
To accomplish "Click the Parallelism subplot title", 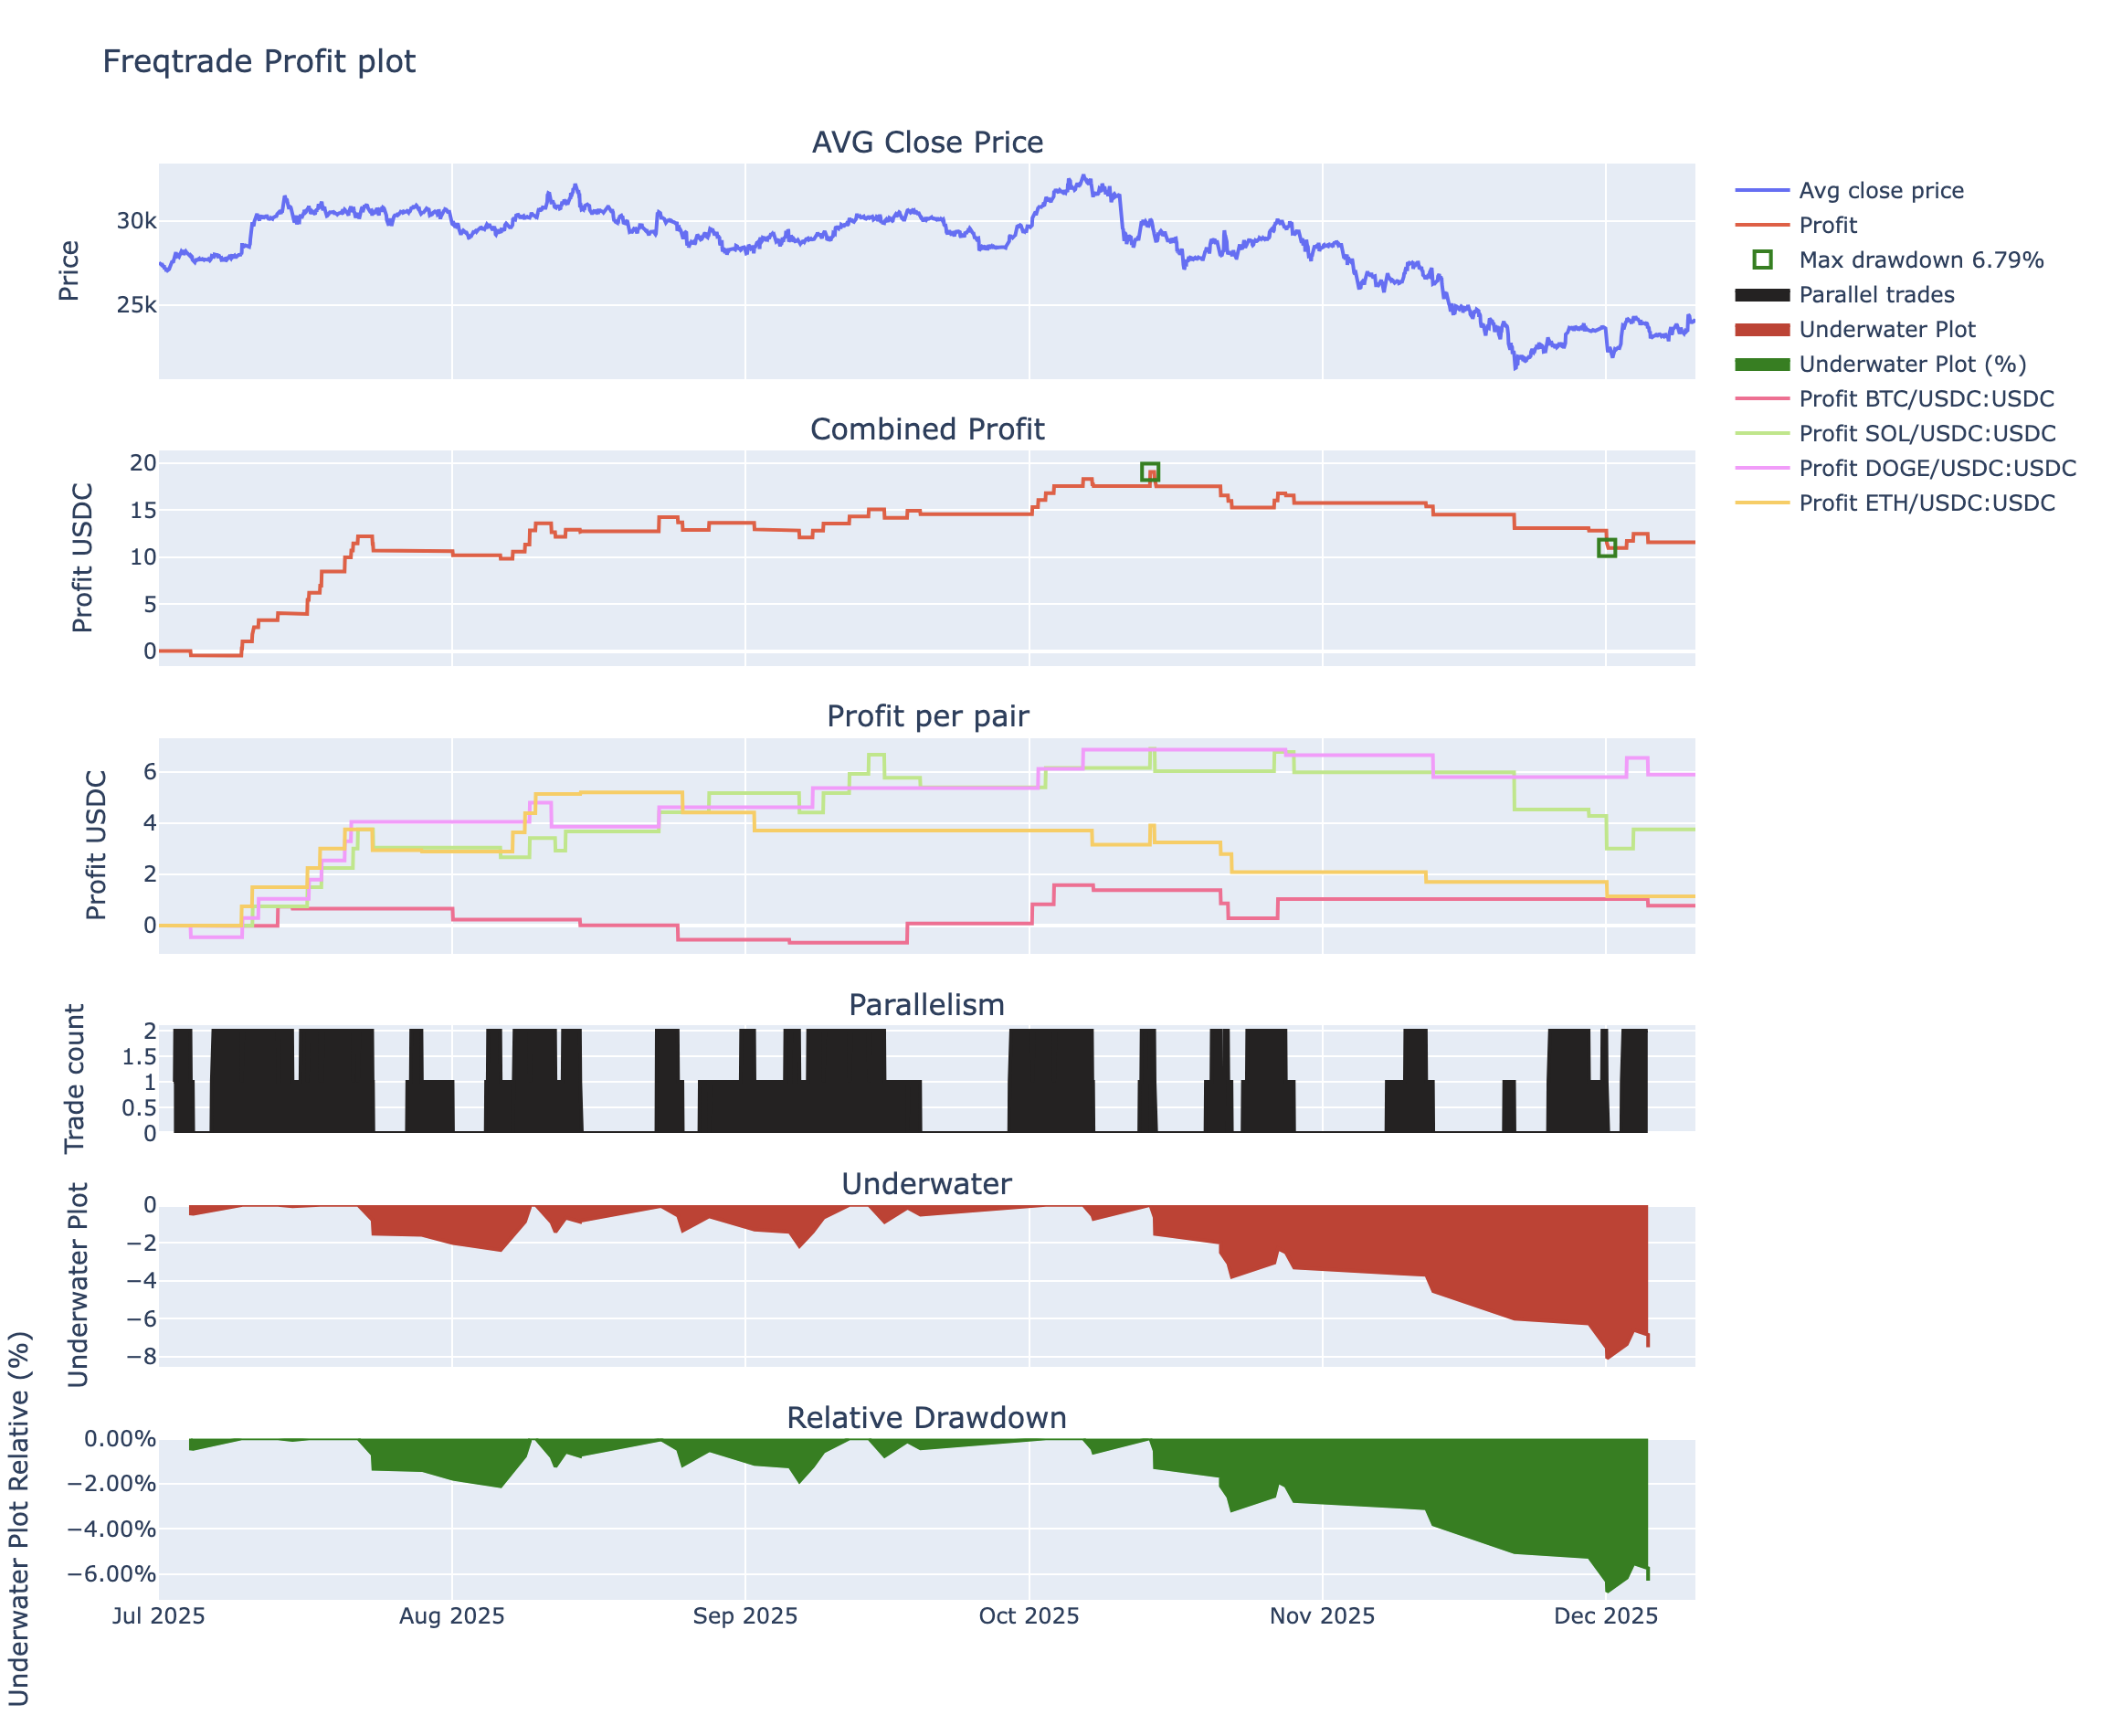I will [x=926, y=1005].
